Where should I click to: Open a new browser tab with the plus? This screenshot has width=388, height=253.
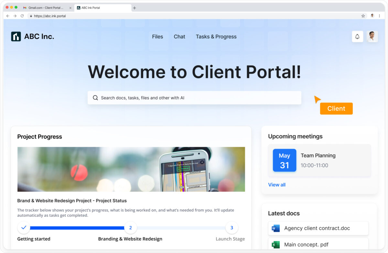(x=134, y=8)
